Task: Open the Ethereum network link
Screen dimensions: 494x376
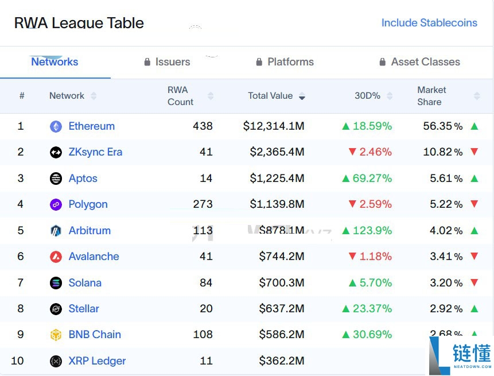Action: [x=92, y=126]
